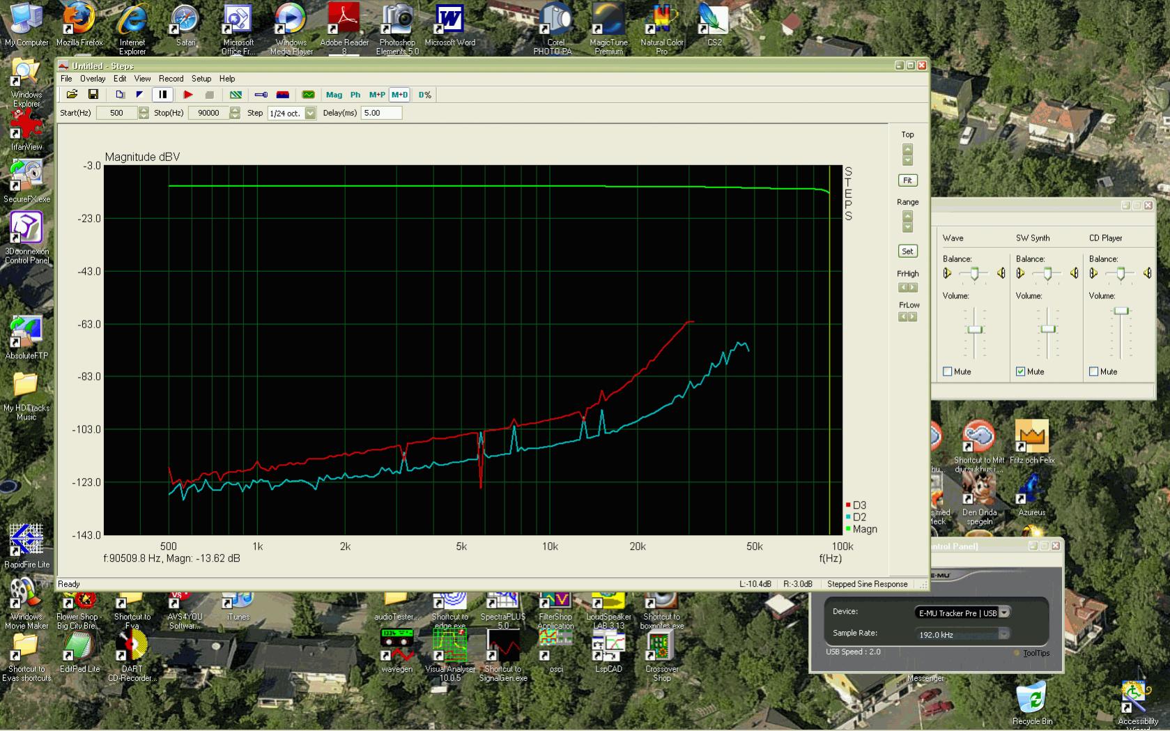
Task: Switch display to M+P mode
Action: 377,95
